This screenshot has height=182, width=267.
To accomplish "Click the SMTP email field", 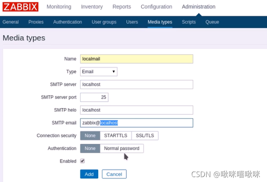I will [x=136, y=123].
